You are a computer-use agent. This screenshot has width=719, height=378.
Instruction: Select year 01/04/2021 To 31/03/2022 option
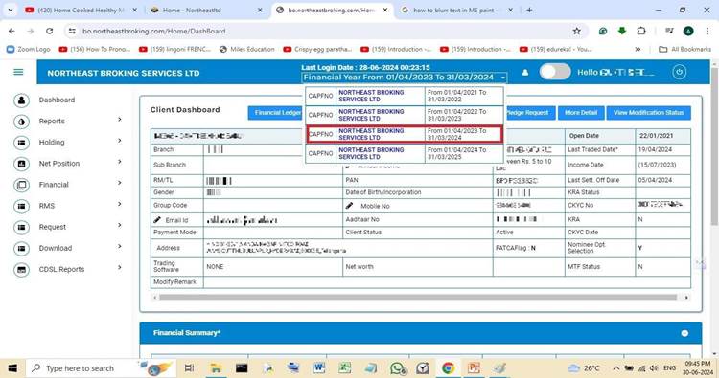click(x=405, y=96)
